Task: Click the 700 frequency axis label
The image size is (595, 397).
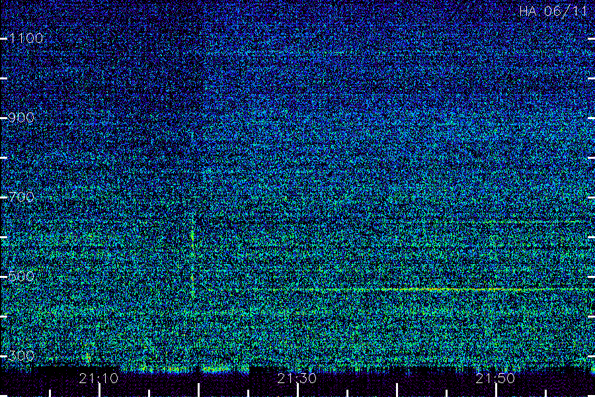Action: click(x=21, y=197)
